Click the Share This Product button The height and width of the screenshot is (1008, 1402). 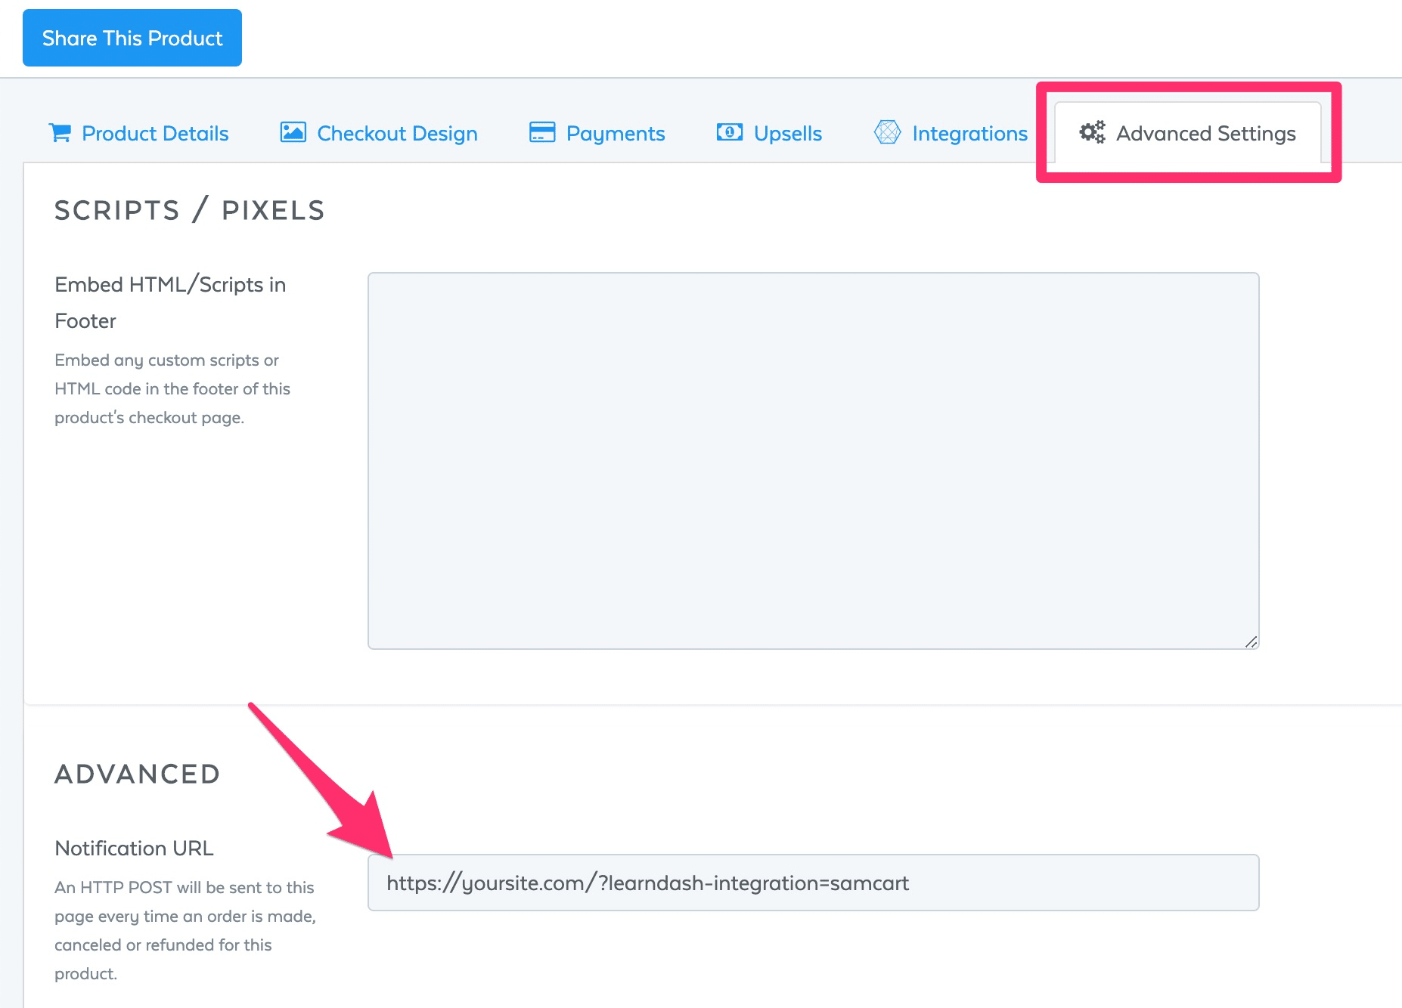[132, 38]
